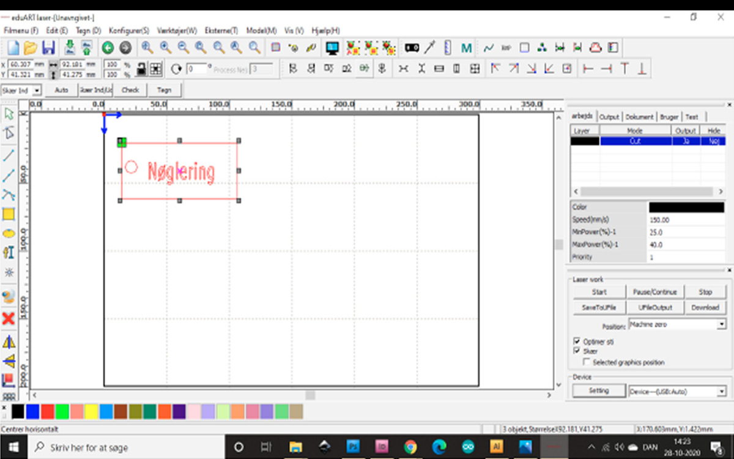
Task: Open the Konfigurer (S) menu
Action: tap(129, 30)
